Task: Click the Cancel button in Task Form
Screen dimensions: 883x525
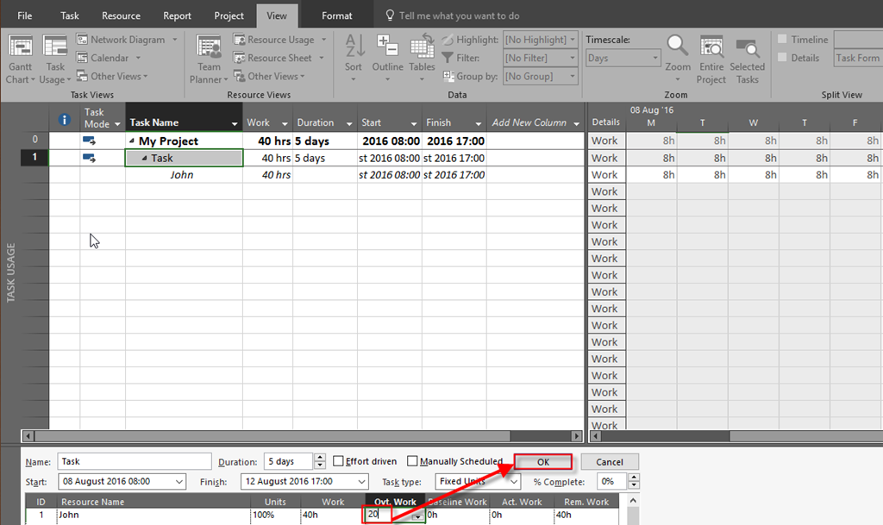Action: 609,462
